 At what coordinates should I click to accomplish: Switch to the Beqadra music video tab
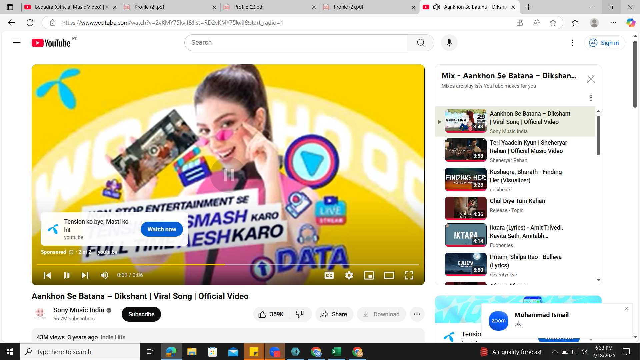[x=71, y=7]
